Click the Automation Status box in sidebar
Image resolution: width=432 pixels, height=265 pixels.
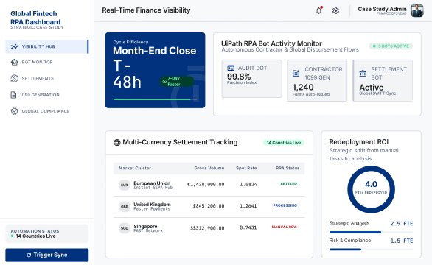pos(47,233)
